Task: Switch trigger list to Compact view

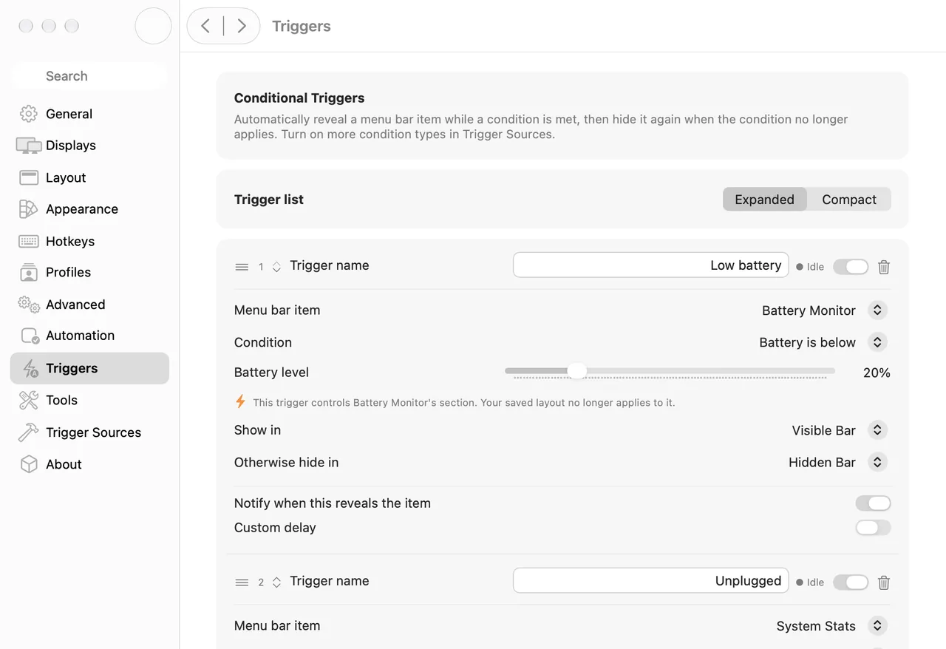Action: pos(849,200)
